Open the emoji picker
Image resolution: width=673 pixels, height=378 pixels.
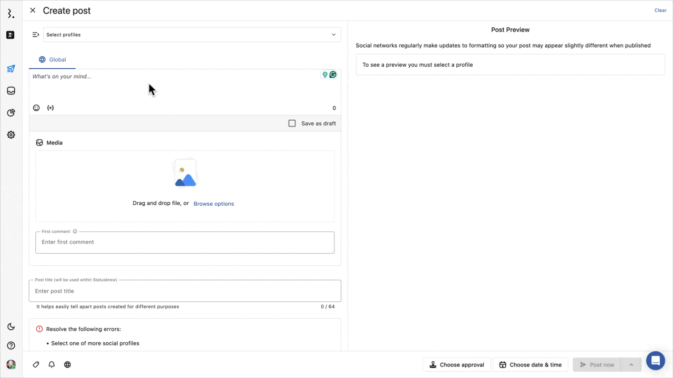click(x=36, y=108)
